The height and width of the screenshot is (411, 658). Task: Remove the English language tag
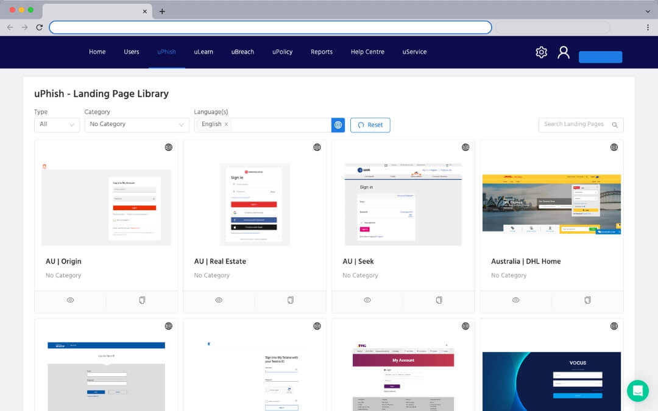point(226,124)
